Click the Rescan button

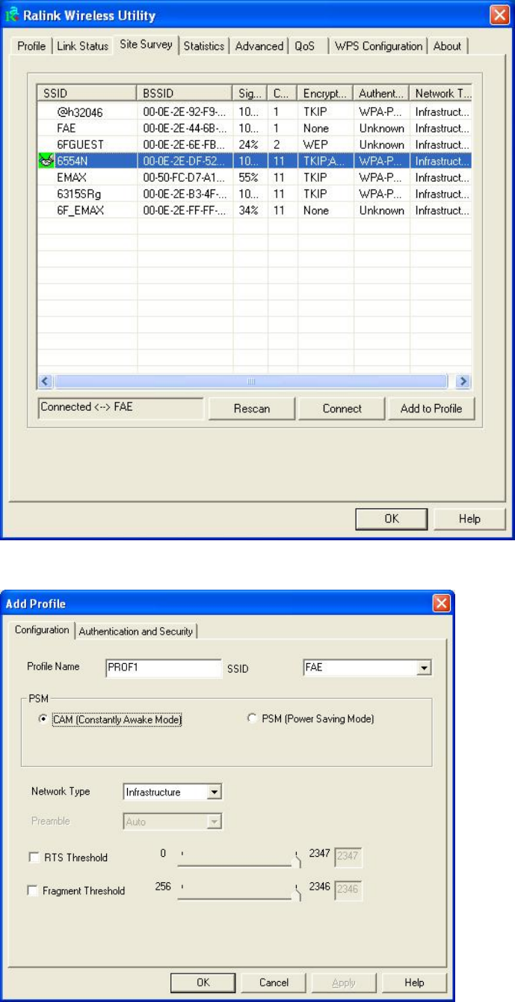click(252, 409)
